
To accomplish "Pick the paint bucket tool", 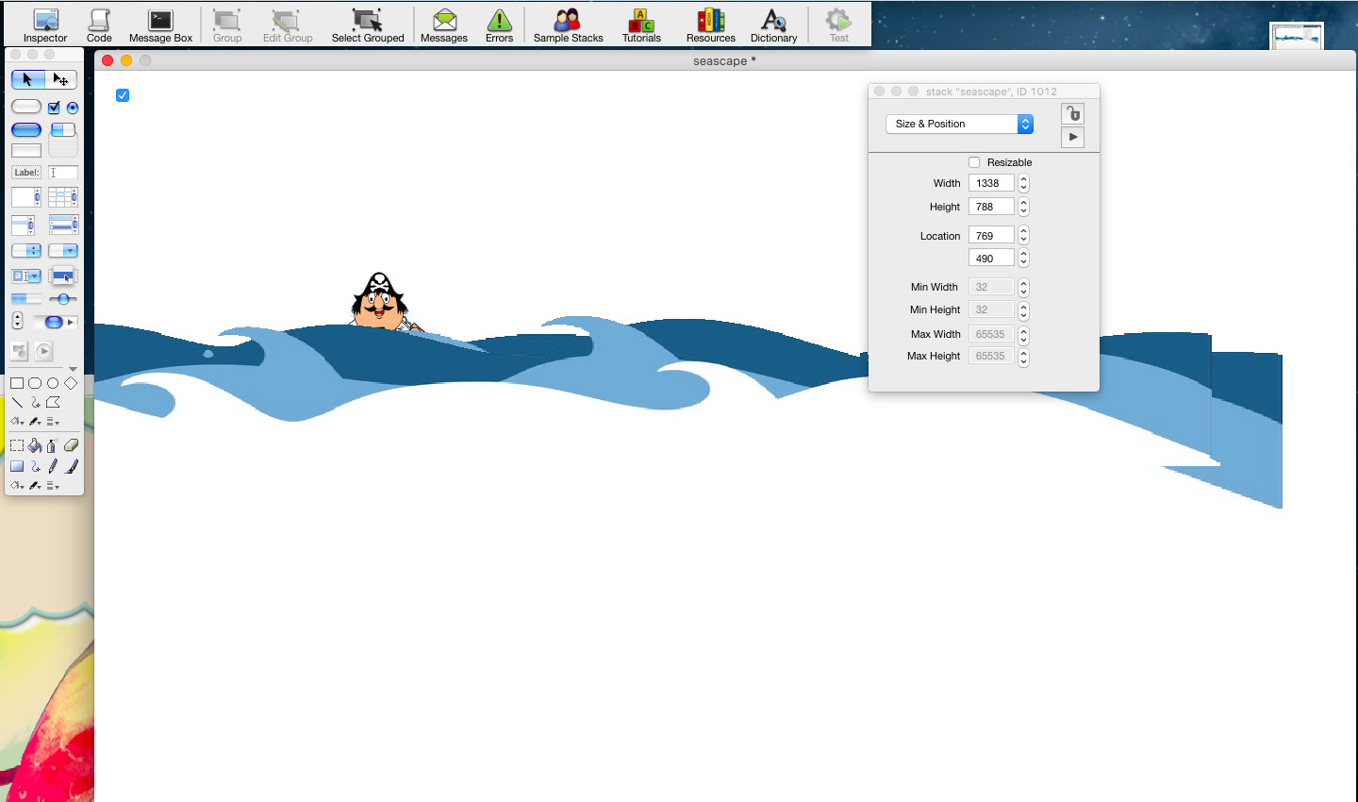I will [35, 445].
